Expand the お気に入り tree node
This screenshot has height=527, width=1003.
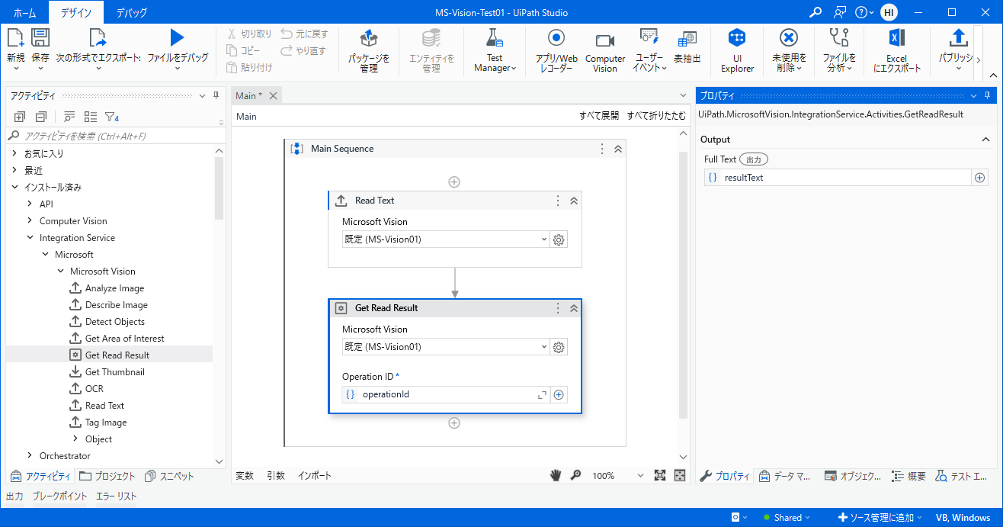point(14,153)
